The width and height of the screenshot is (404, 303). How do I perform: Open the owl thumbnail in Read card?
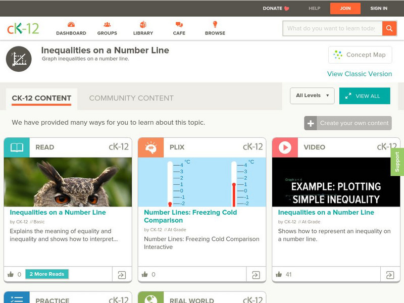[68, 182]
